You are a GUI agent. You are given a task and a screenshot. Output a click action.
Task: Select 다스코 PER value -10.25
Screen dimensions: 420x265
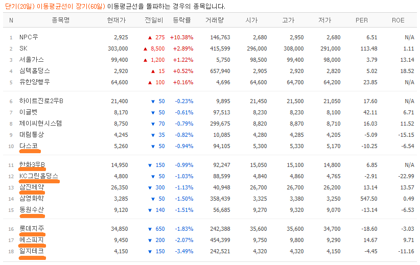[x=369, y=147]
